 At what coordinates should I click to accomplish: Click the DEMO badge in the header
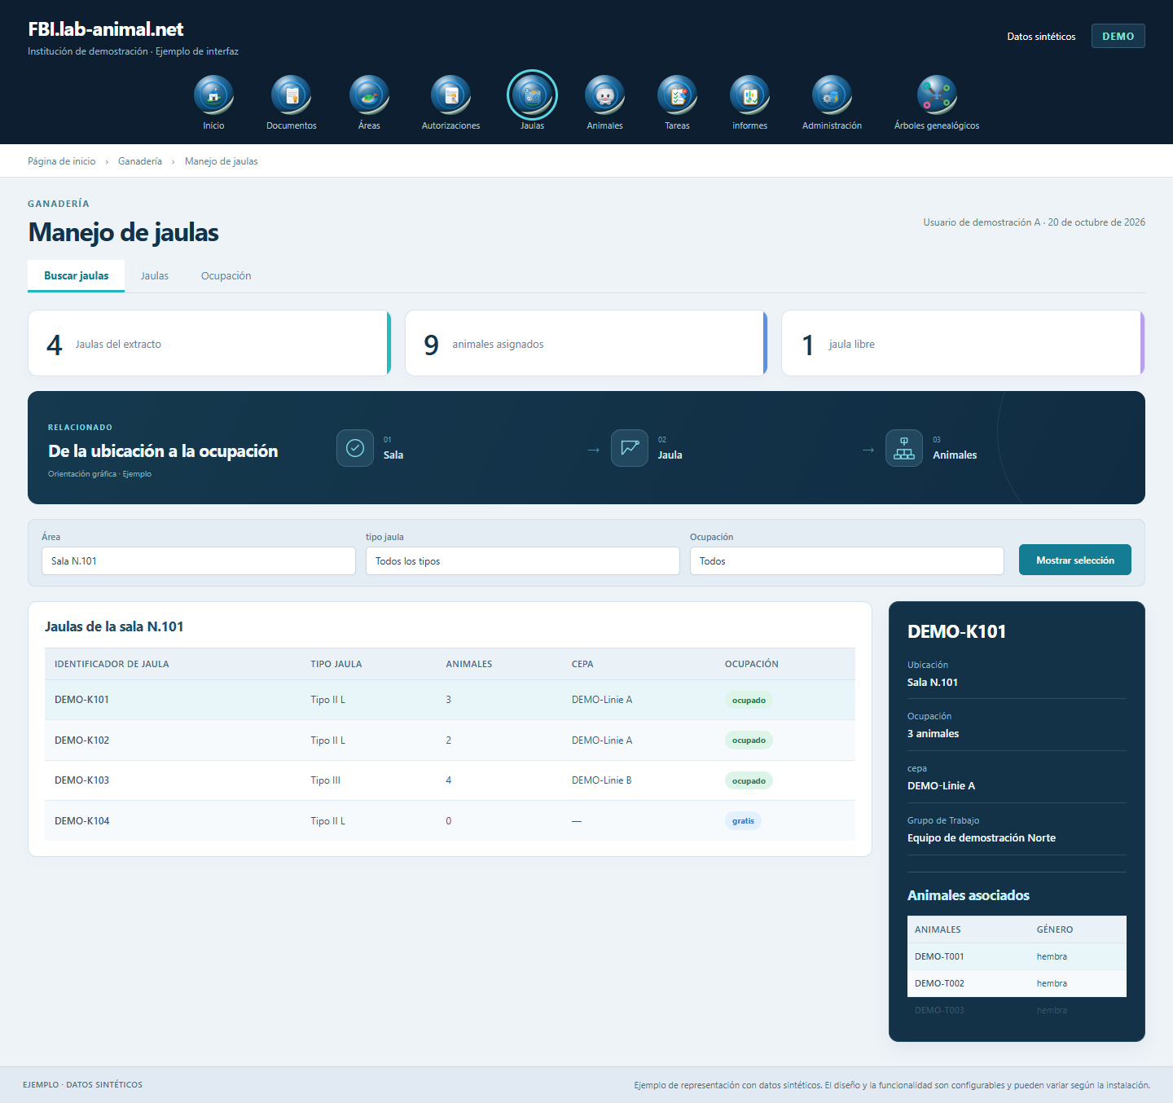pos(1118,36)
